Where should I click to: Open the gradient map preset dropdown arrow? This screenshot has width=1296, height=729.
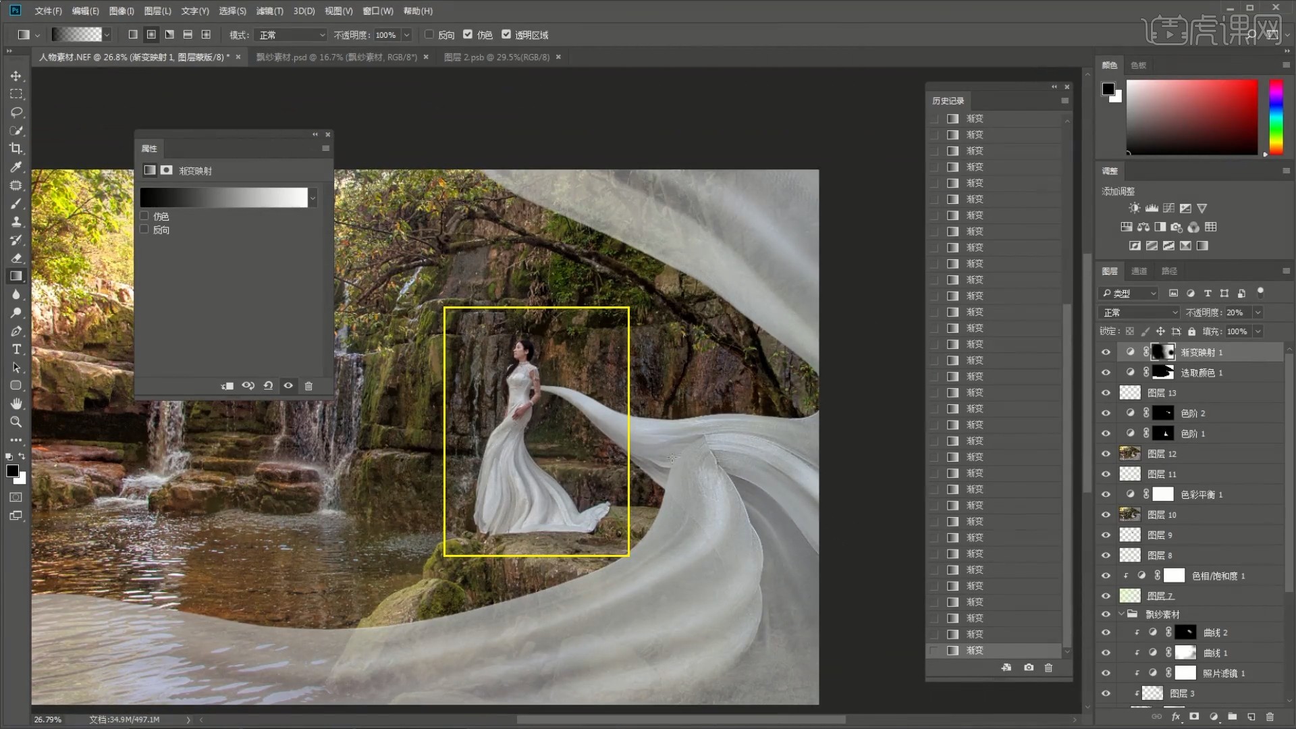coord(313,198)
